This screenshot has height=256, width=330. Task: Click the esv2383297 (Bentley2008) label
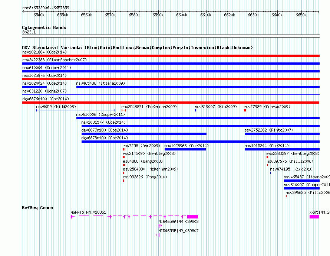(x=293, y=153)
